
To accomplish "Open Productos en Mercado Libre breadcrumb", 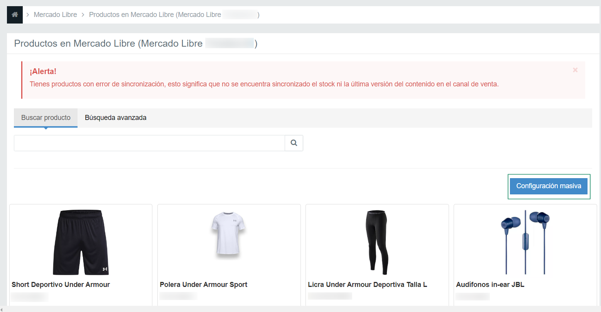I will [x=174, y=15].
